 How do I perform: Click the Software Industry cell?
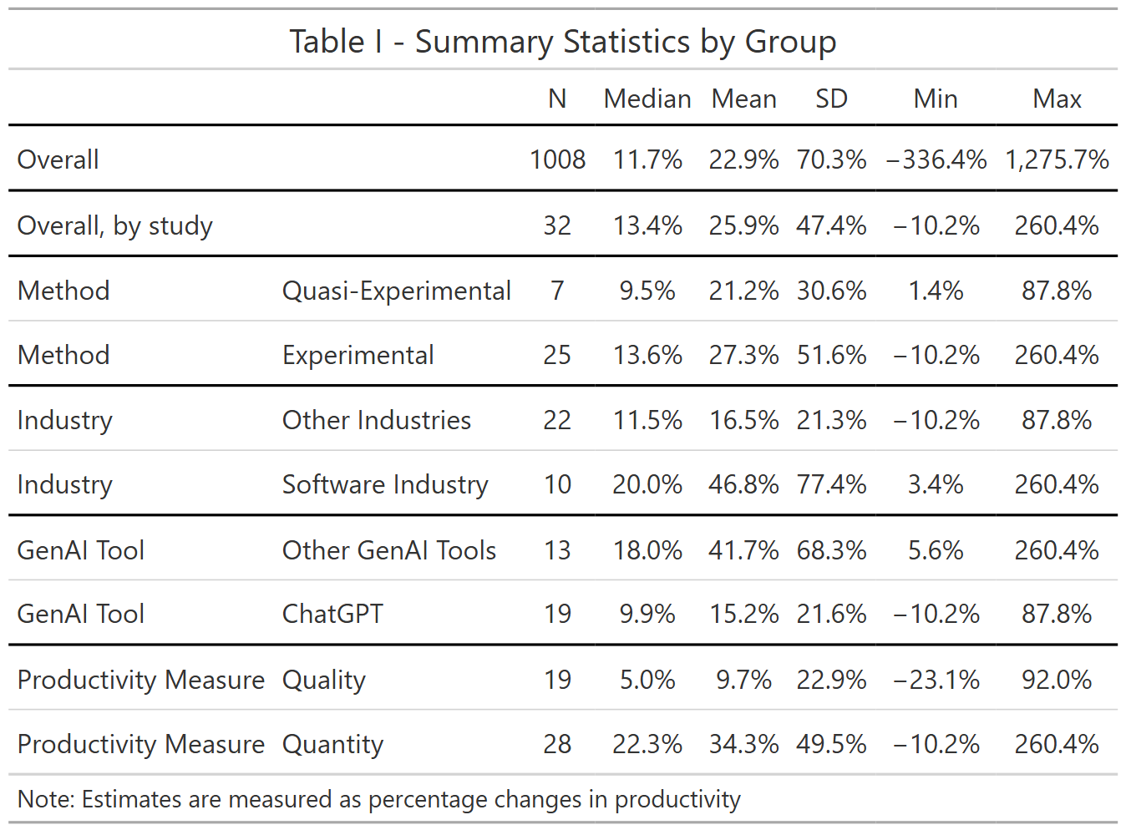(x=385, y=484)
